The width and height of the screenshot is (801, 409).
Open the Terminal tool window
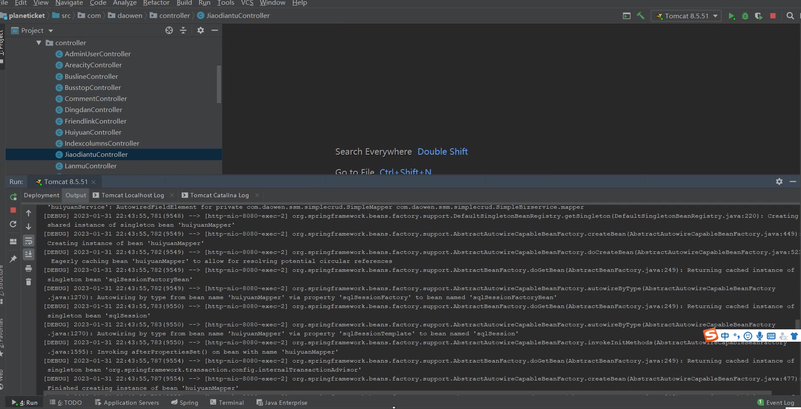pos(227,403)
